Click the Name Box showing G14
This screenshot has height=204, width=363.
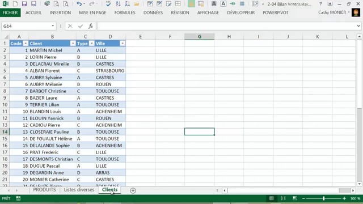(26, 26)
